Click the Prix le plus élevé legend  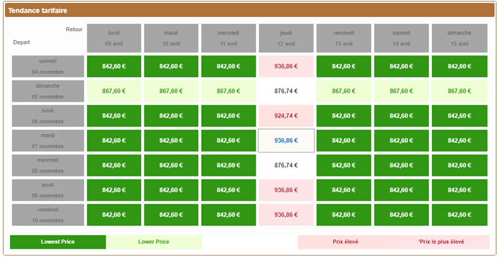441,242
